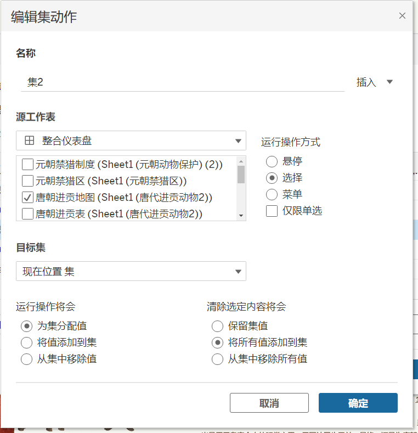Click the 取消 button
Image resolution: width=418 pixels, height=433 pixels.
pos(269,403)
